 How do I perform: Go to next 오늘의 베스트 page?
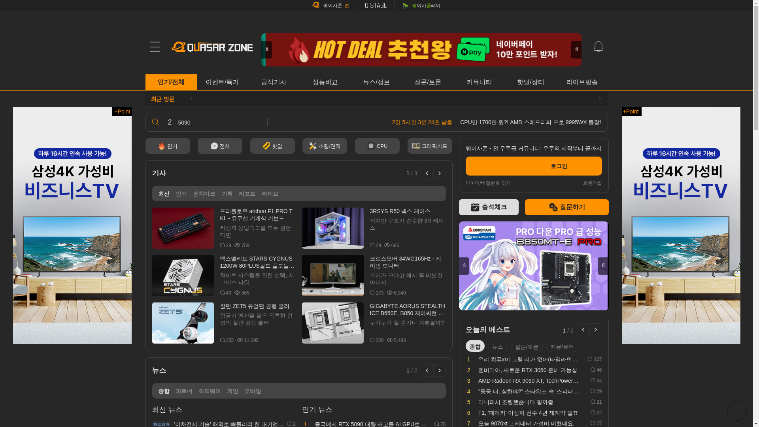coord(596,330)
